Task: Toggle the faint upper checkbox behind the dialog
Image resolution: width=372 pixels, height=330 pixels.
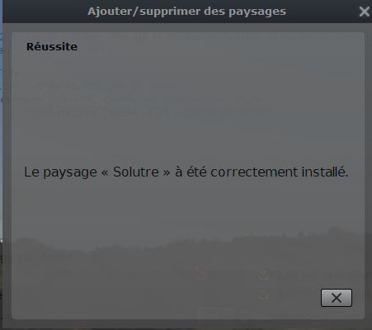Action: point(264,276)
